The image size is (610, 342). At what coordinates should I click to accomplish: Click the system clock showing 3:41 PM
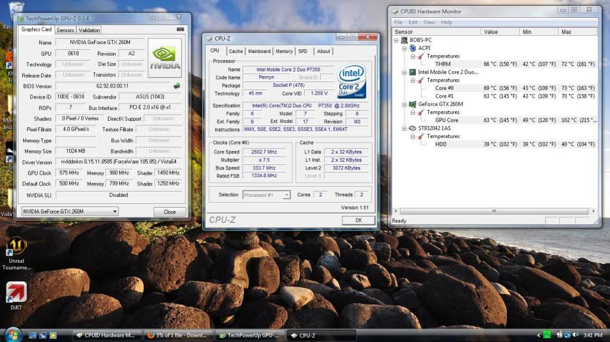tap(593, 335)
